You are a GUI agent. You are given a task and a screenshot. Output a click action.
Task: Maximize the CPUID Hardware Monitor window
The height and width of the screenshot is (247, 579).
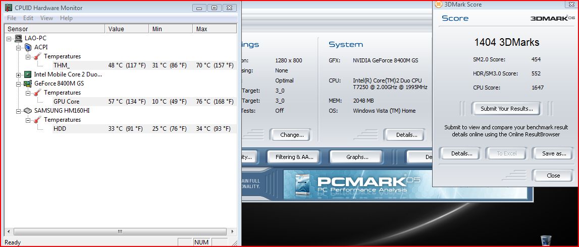(x=214, y=8)
